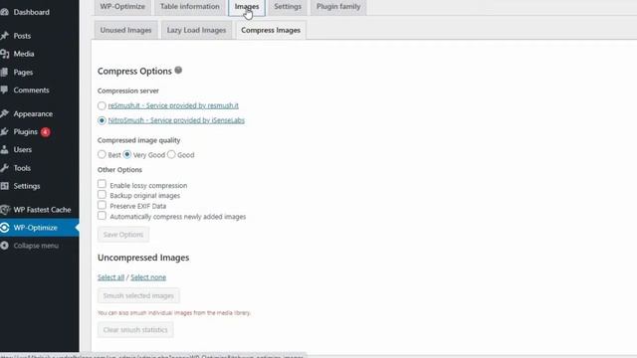
Task: Open WP-Optimize sidebar menu item
Action: pos(36,228)
